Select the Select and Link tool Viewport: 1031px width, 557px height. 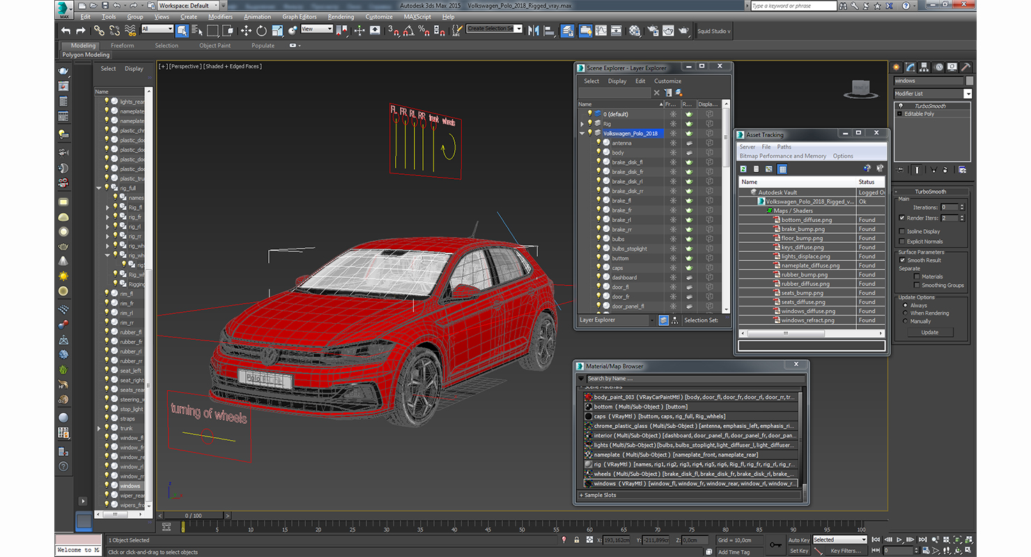pyautogui.click(x=99, y=31)
